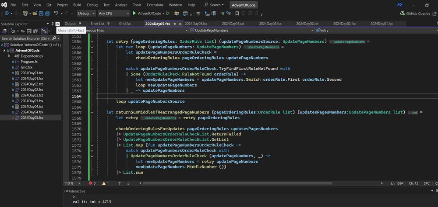Screen dimensions: 438x207
Task: Open the Analyze menu
Action: click(x=121, y=5)
